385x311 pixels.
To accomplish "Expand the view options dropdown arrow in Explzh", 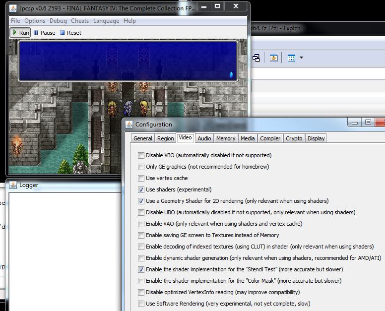I will pos(301,58).
